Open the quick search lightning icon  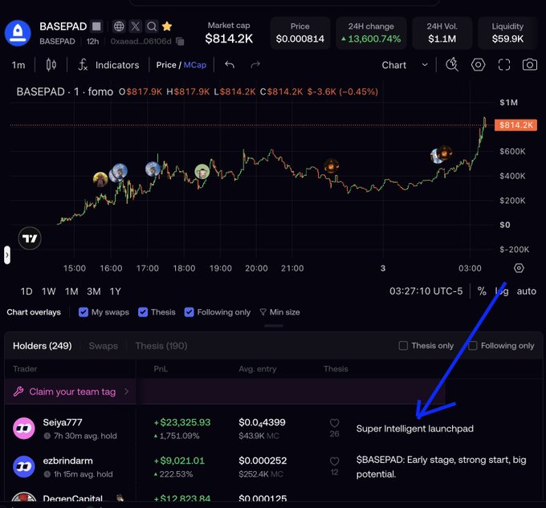click(x=452, y=65)
